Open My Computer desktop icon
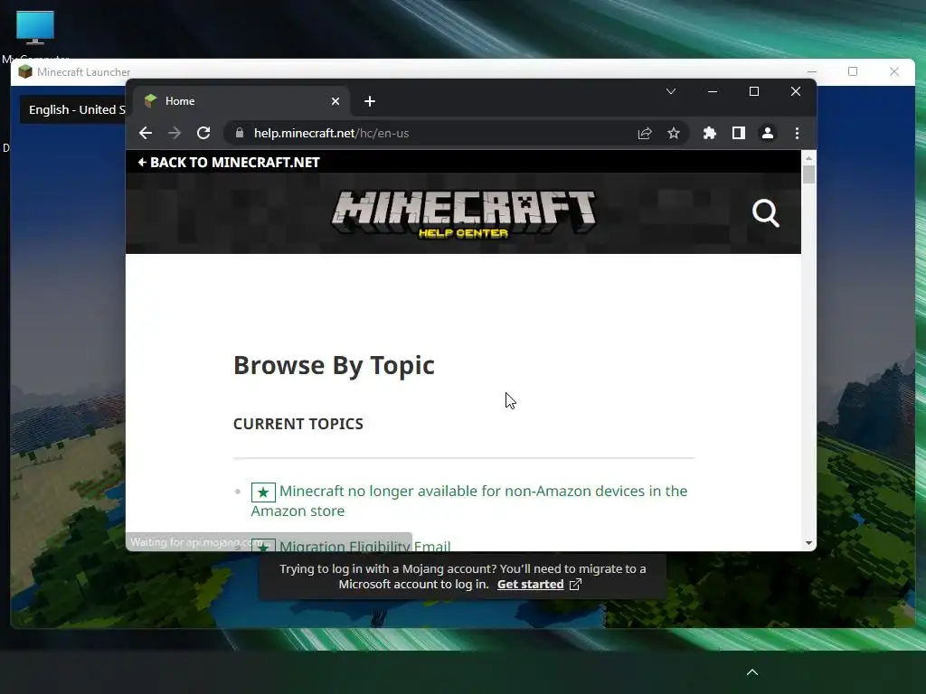926x694 pixels. tap(35, 34)
